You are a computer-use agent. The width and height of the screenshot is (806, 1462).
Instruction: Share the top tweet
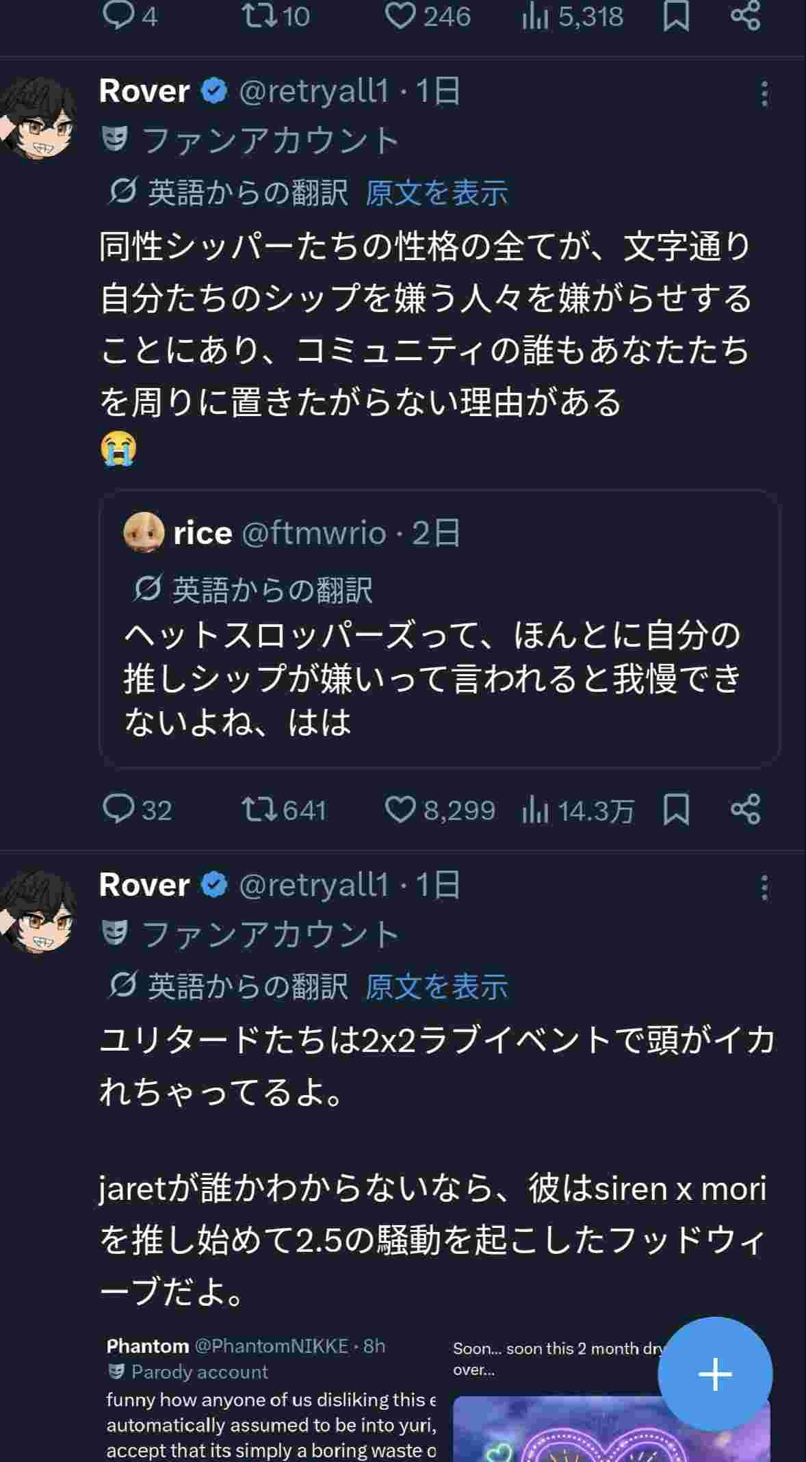coord(745,16)
